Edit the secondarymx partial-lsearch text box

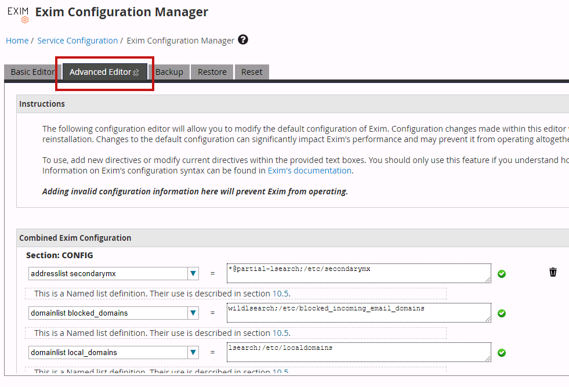359,273
